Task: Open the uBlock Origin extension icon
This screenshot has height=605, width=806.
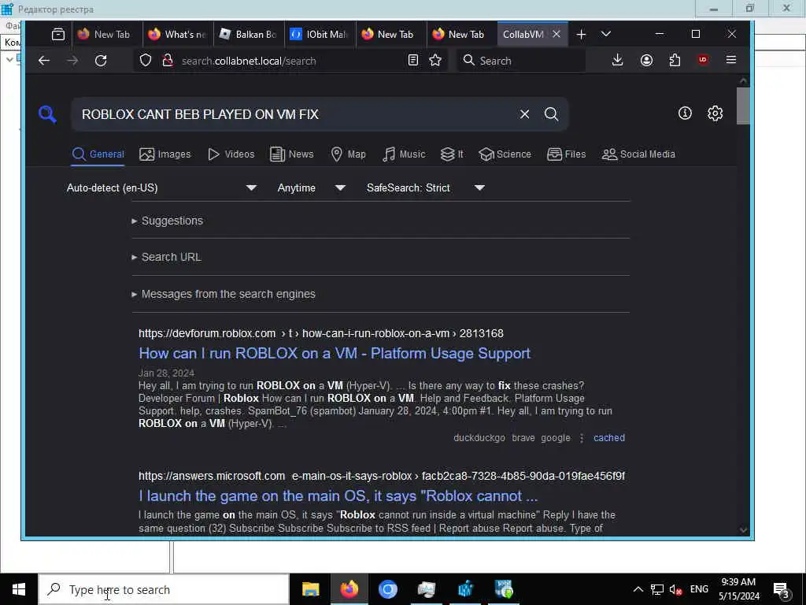Action: point(703,60)
